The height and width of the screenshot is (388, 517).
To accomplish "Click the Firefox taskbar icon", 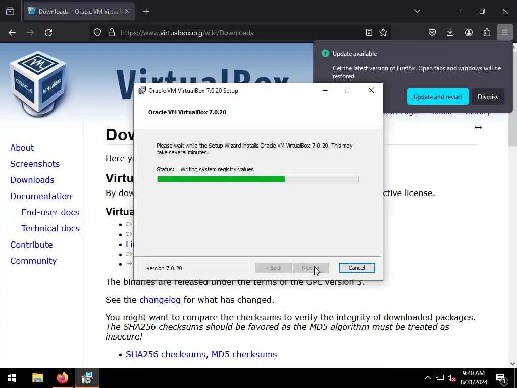I will pos(62,378).
